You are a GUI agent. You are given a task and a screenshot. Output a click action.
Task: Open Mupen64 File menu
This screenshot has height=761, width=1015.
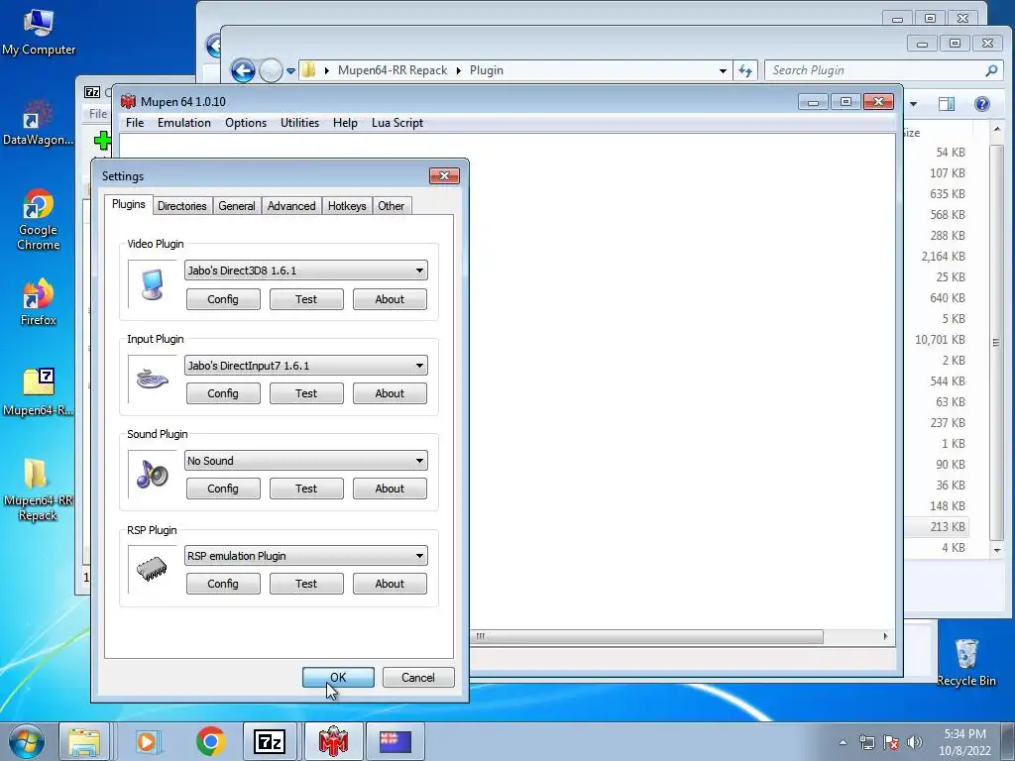[x=135, y=123]
